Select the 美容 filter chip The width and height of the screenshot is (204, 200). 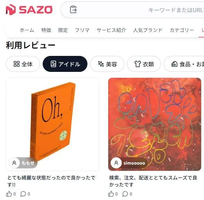(107, 64)
